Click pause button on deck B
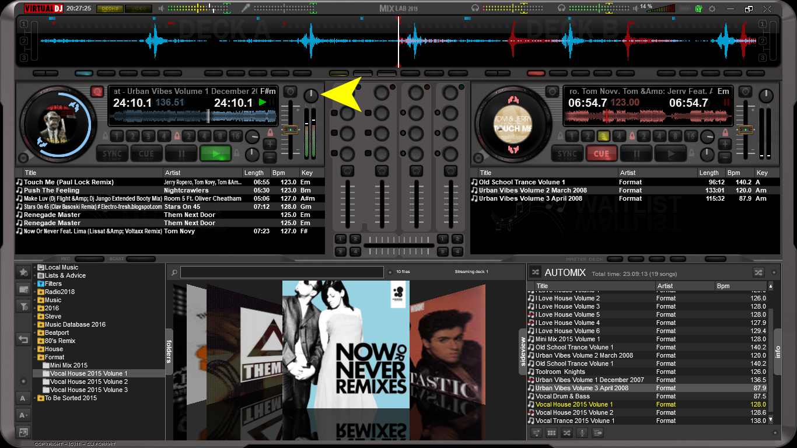This screenshot has width=797, height=448. coord(636,154)
